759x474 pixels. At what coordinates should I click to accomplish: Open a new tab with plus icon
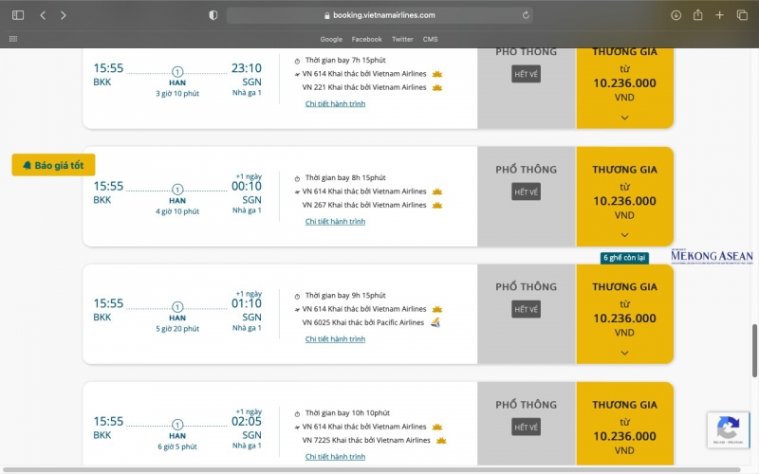pos(720,15)
